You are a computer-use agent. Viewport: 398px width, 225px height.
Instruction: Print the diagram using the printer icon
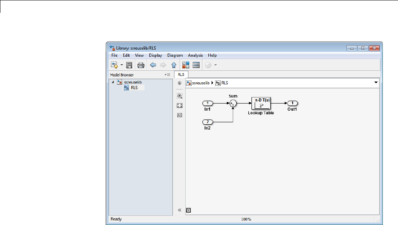[141, 65]
